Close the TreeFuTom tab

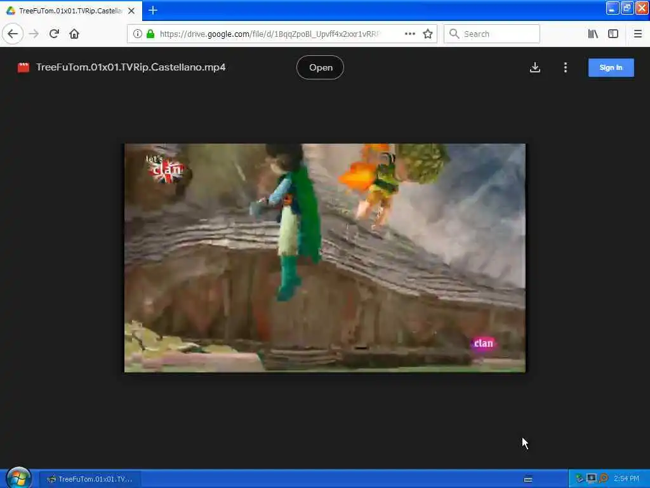tap(131, 11)
